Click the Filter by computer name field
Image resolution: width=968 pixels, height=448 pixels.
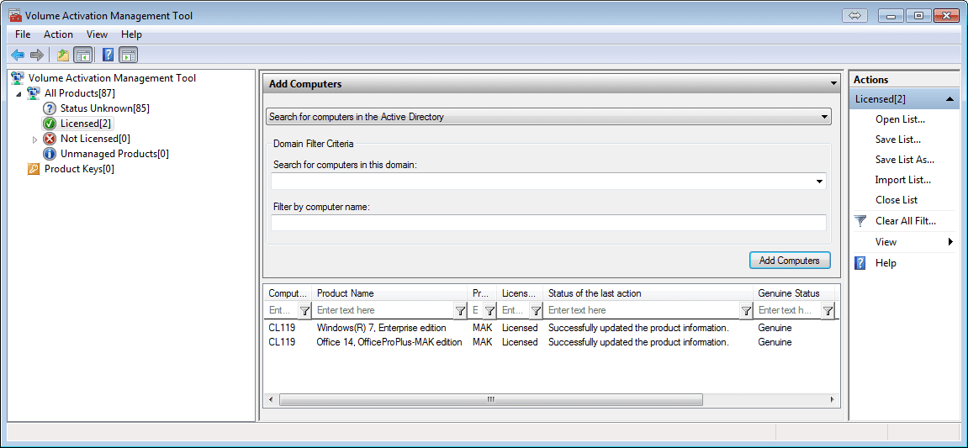pos(548,224)
